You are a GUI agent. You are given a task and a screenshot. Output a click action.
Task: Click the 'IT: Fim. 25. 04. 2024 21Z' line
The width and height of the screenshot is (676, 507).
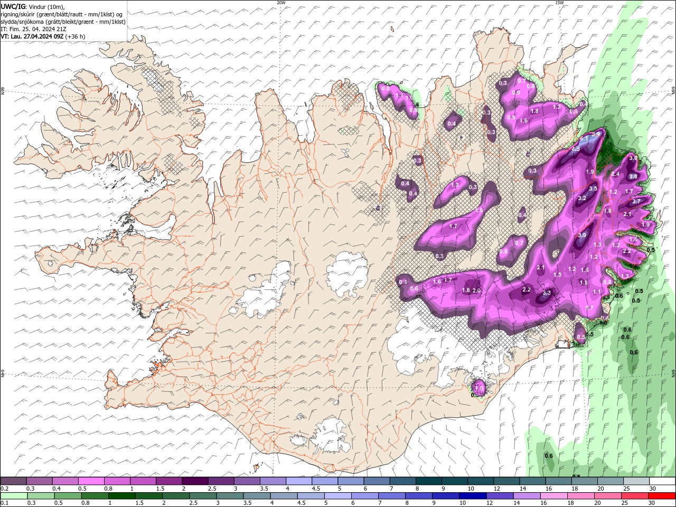[x=34, y=29]
